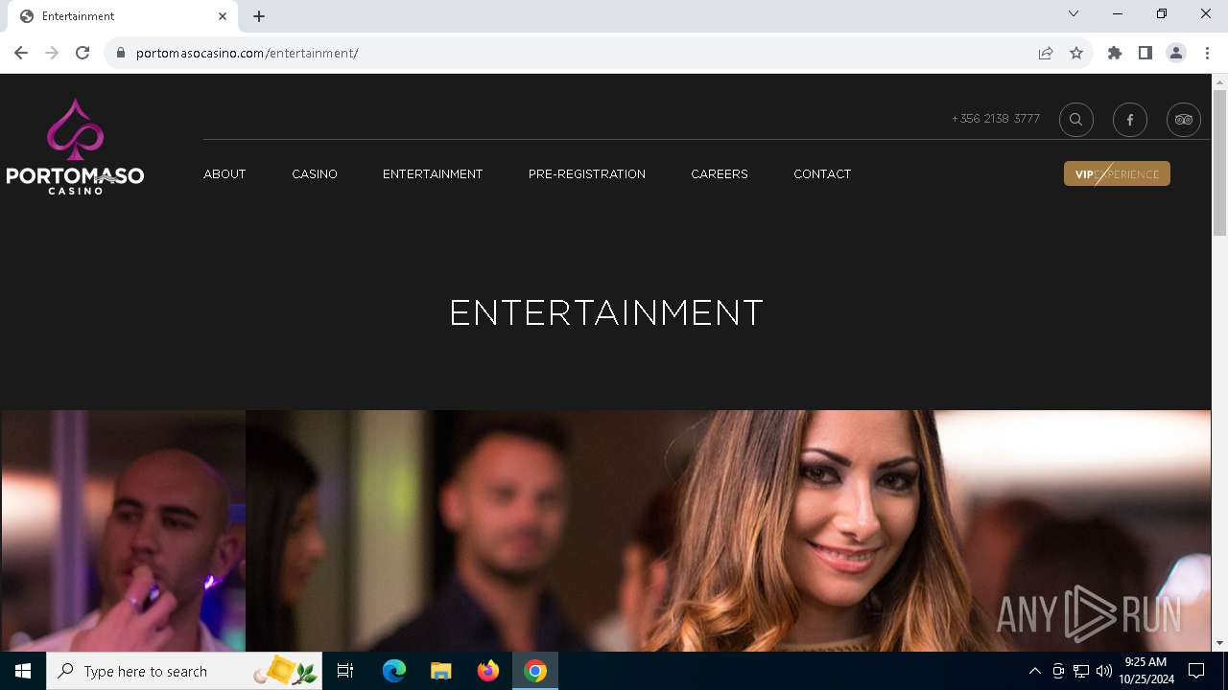Open the Windows Start menu
This screenshot has width=1228, height=690.
click(x=23, y=671)
